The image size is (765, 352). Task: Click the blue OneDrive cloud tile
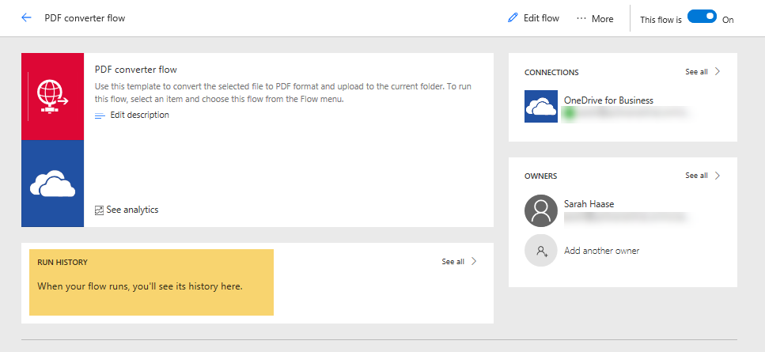(53, 184)
